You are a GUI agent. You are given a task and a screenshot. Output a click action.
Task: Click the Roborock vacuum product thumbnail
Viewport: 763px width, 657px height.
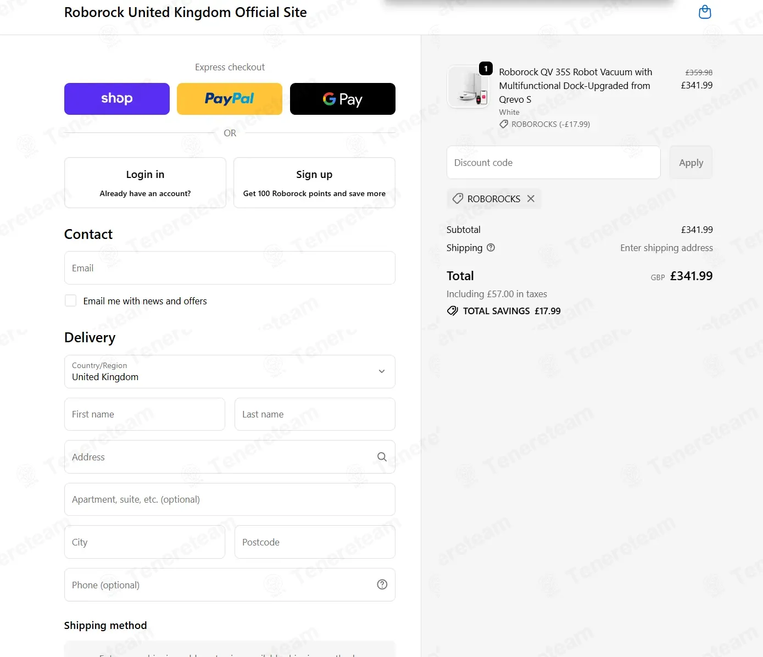coord(468,87)
